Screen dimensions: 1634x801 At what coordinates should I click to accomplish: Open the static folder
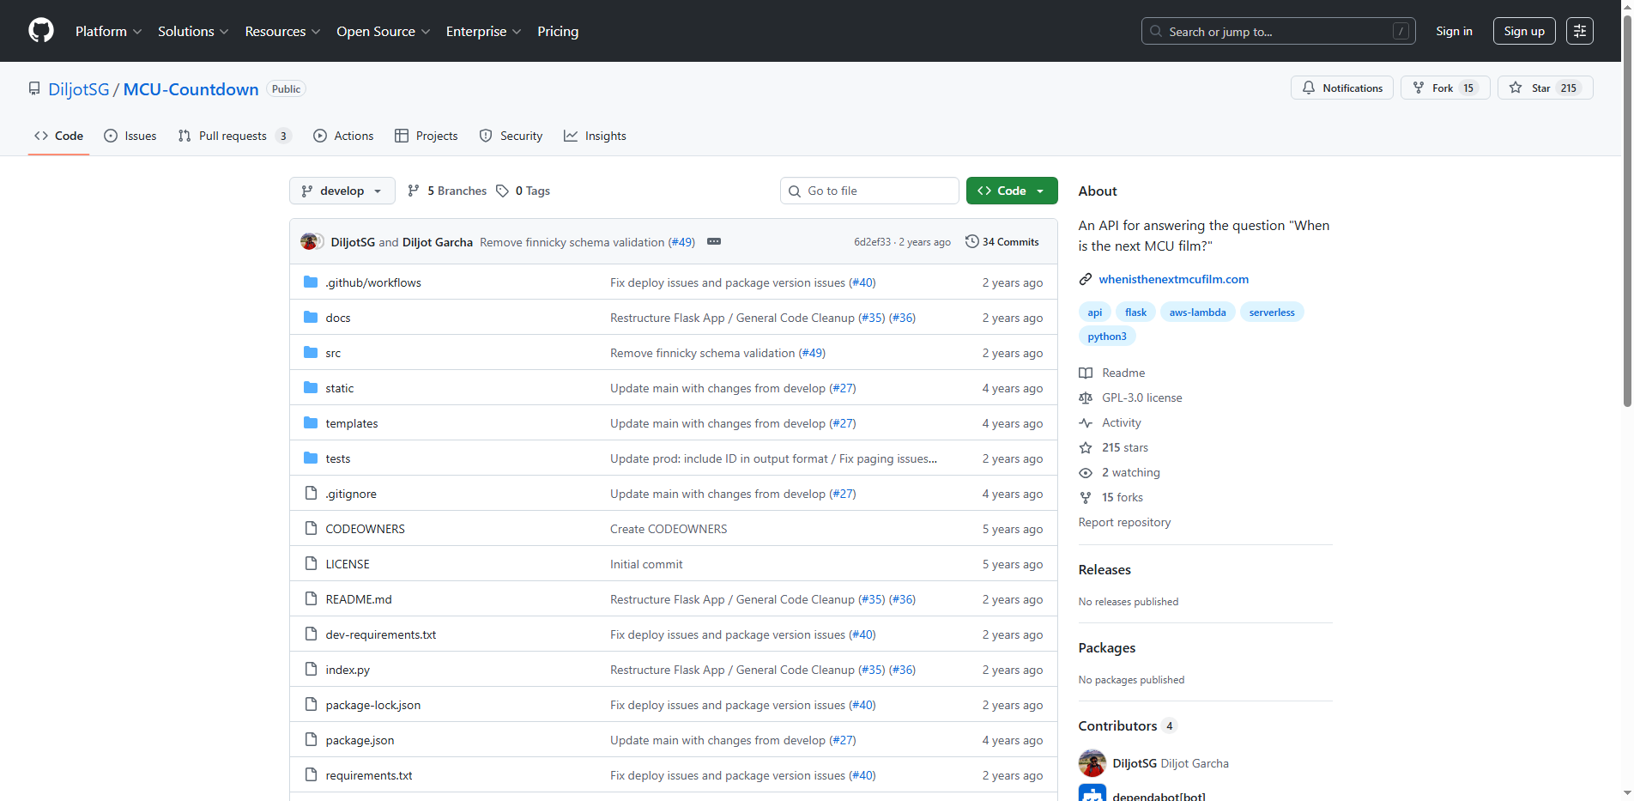click(339, 388)
